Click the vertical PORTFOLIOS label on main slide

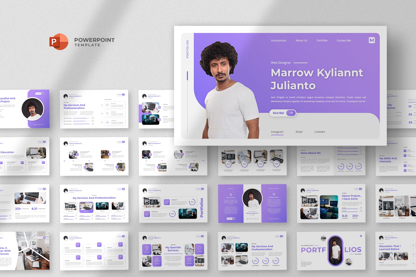[x=187, y=49]
